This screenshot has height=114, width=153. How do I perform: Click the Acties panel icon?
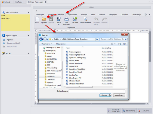[x=4, y=53]
